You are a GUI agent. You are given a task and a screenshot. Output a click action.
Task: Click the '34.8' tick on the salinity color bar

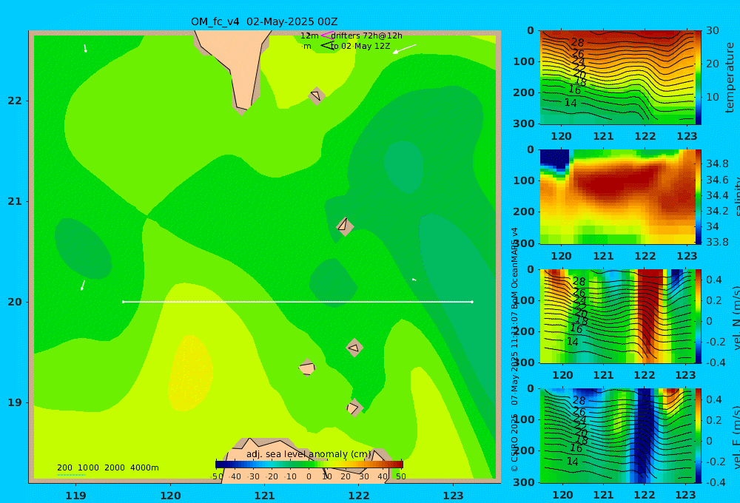(717, 163)
